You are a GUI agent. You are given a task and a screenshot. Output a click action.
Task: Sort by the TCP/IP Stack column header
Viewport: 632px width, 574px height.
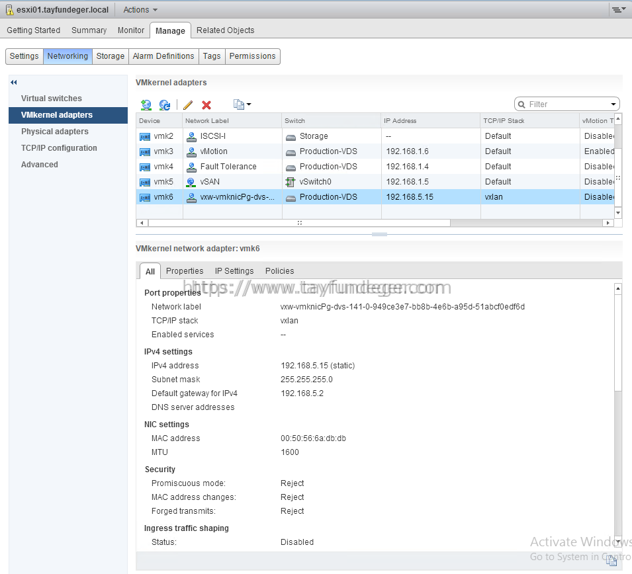pyautogui.click(x=530, y=121)
